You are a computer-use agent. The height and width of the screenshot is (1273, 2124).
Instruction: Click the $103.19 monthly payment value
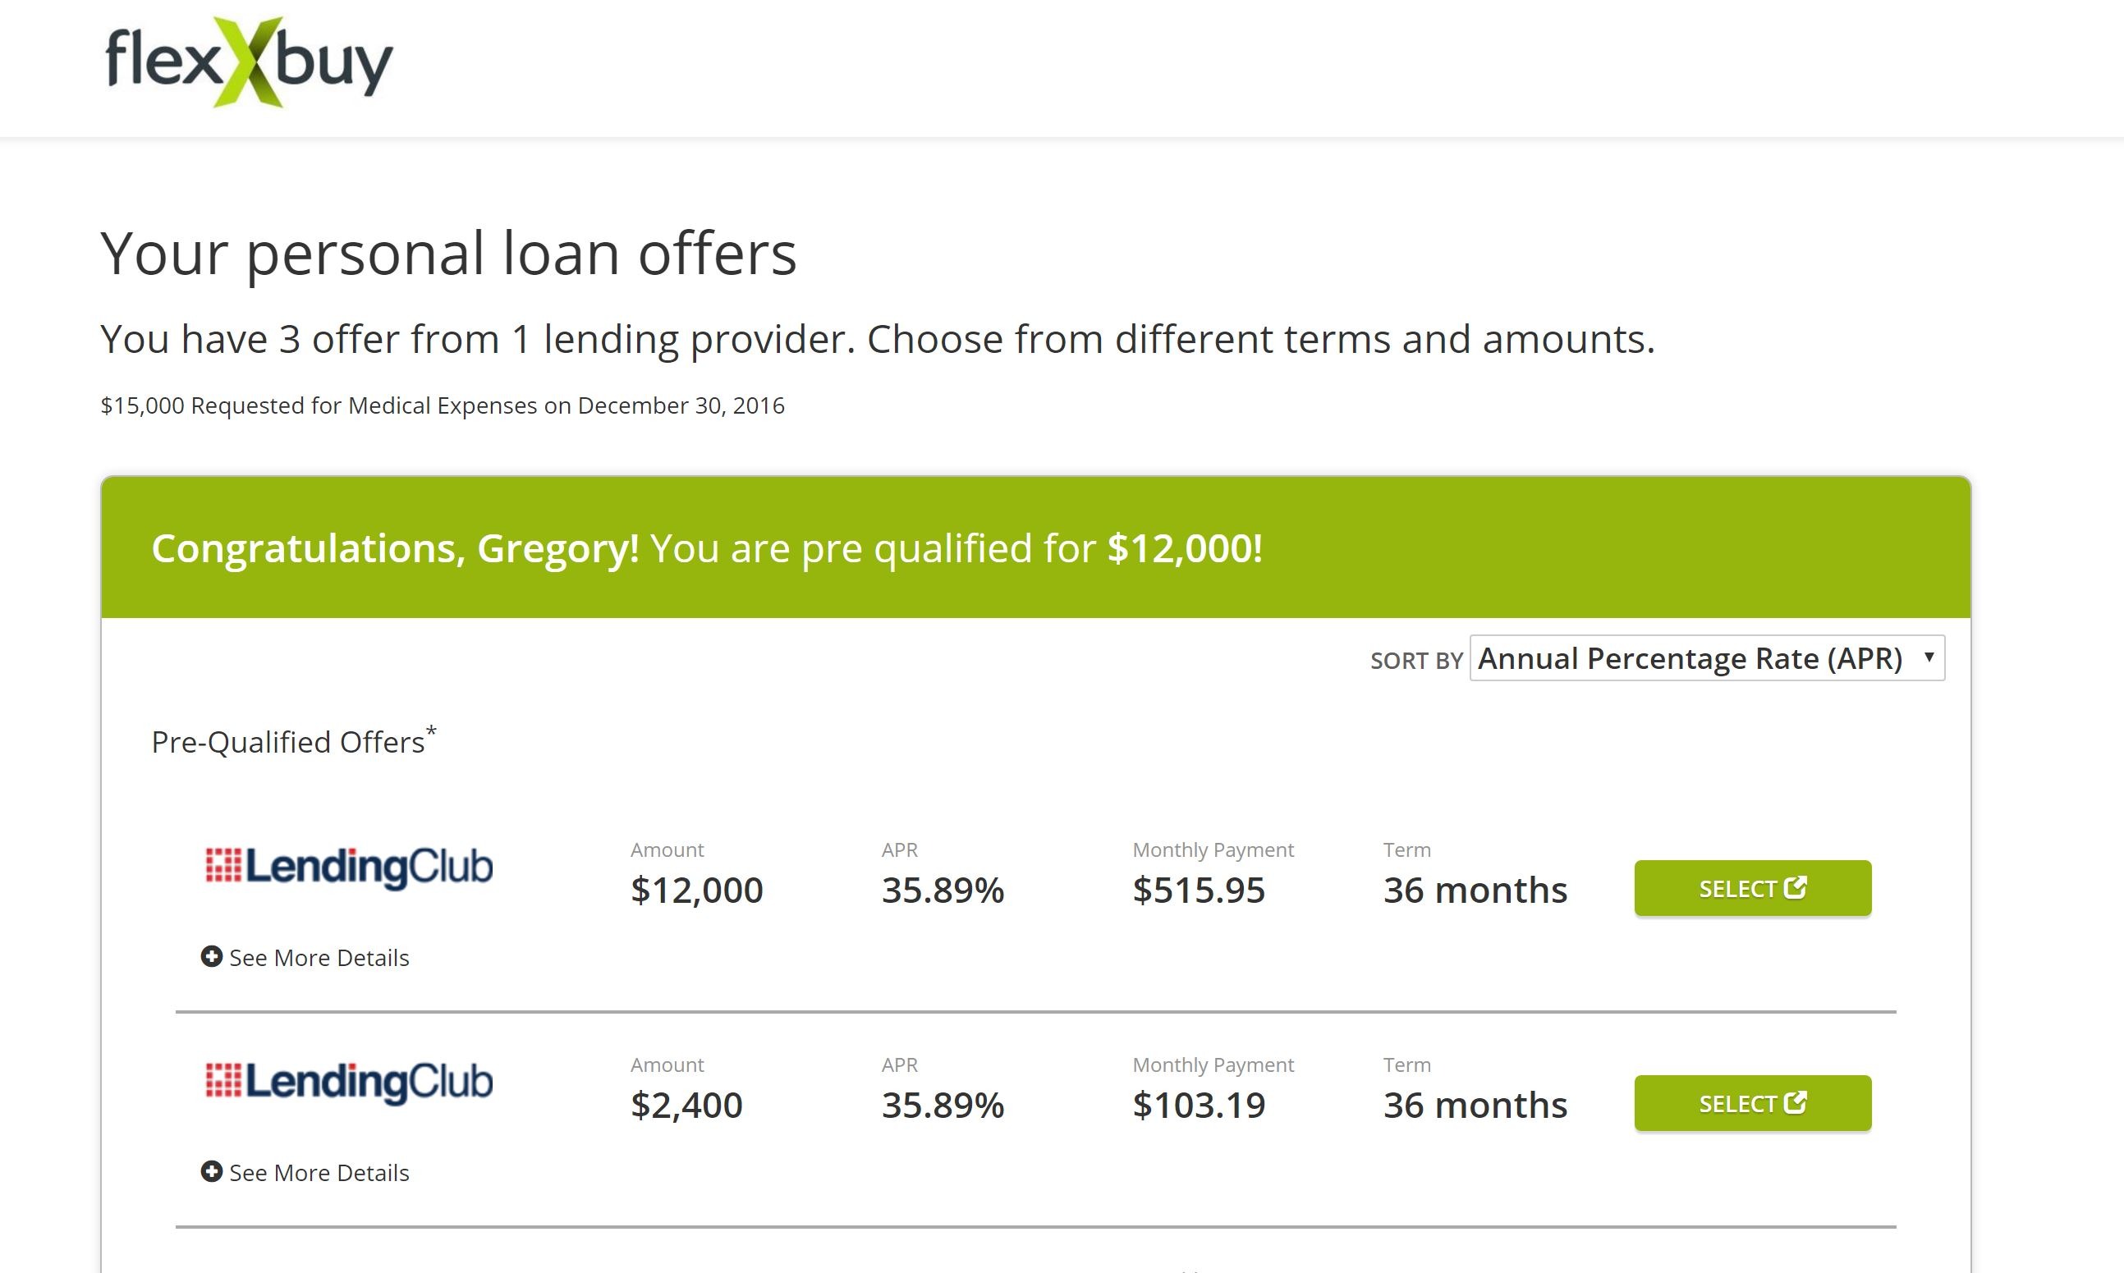click(1199, 1106)
